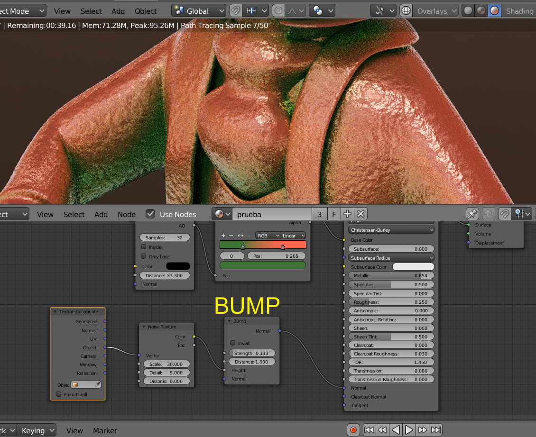Open the Add menu in the node editor
The image size is (536, 437).
(x=101, y=214)
